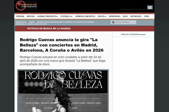Click the header search magnifier button
Image resolution: width=169 pixels, height=112 pixels.
pos(150,8)
